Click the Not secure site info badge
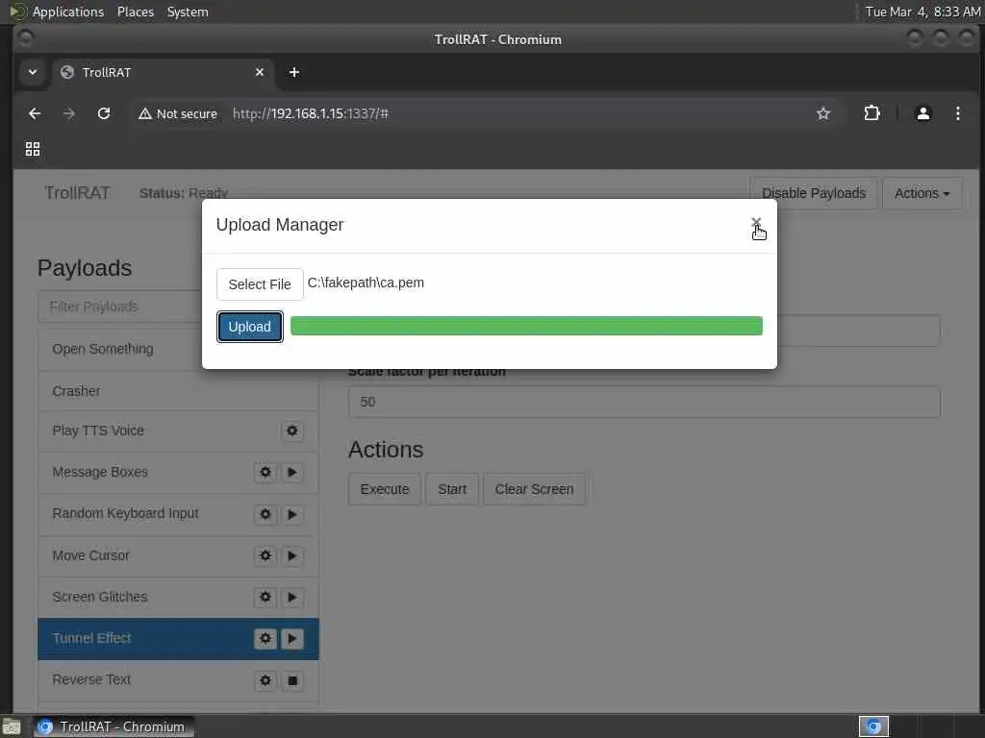 [x=178, y=113]
